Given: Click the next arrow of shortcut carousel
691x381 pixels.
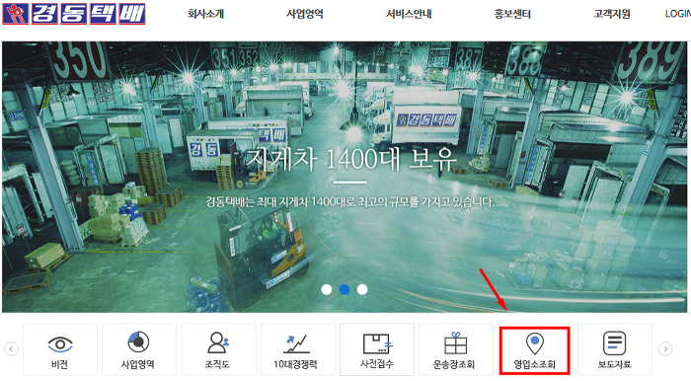Looking at the screenshot, I should click(665, 349).
